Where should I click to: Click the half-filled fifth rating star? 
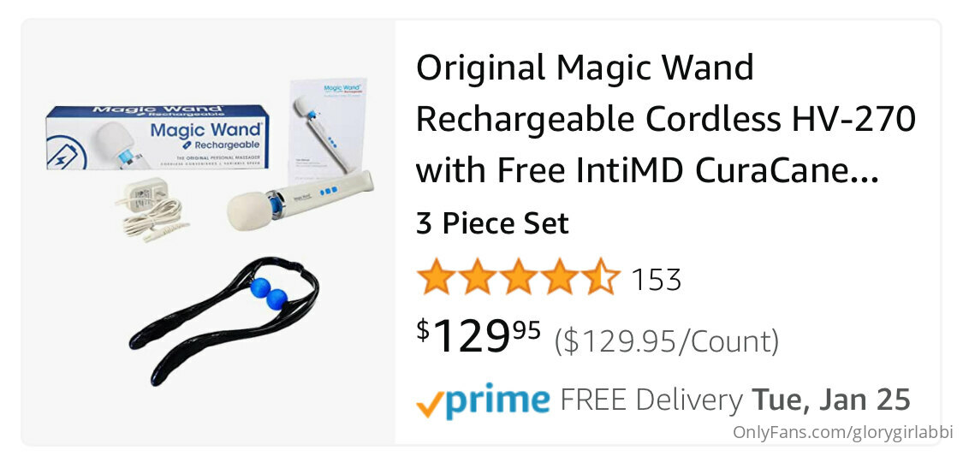[x=599, y=277]
